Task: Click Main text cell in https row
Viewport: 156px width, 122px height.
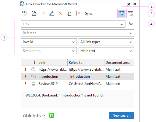Action: 113,69
